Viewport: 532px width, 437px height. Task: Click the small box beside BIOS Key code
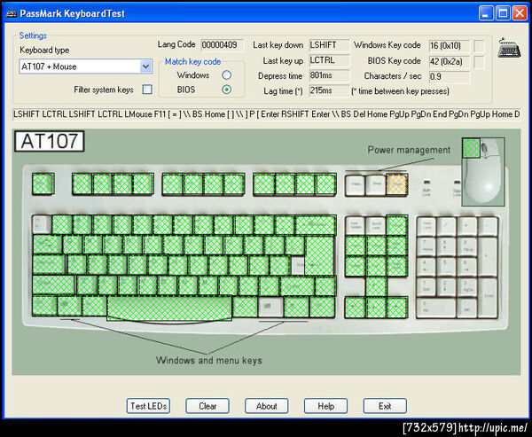click(479, 62)
